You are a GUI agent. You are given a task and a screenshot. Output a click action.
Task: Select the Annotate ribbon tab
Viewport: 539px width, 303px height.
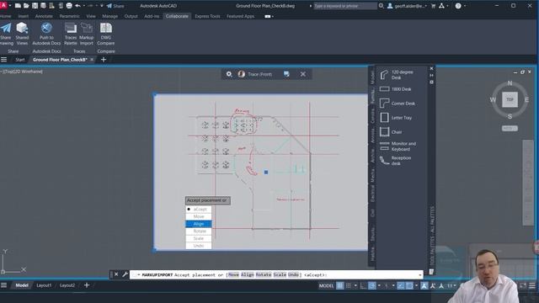click(x=44, y=16)
